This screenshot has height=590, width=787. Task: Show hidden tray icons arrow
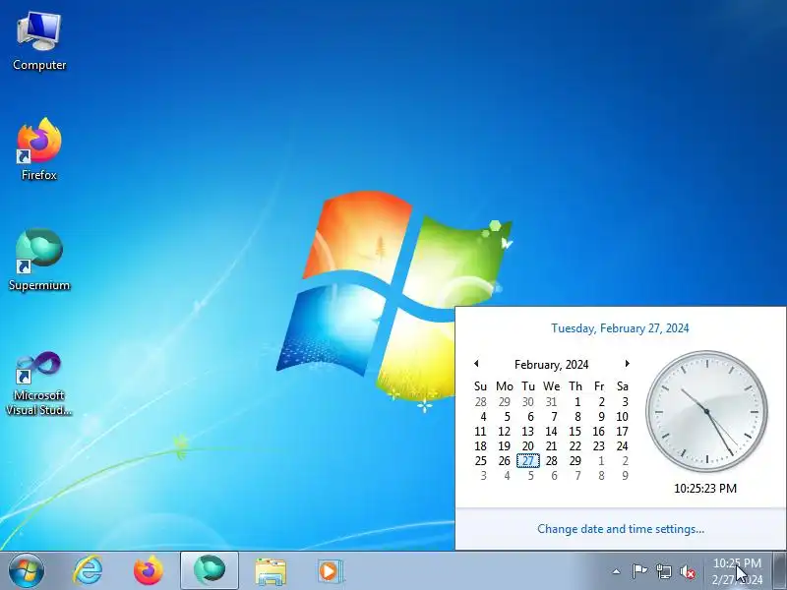616,571
